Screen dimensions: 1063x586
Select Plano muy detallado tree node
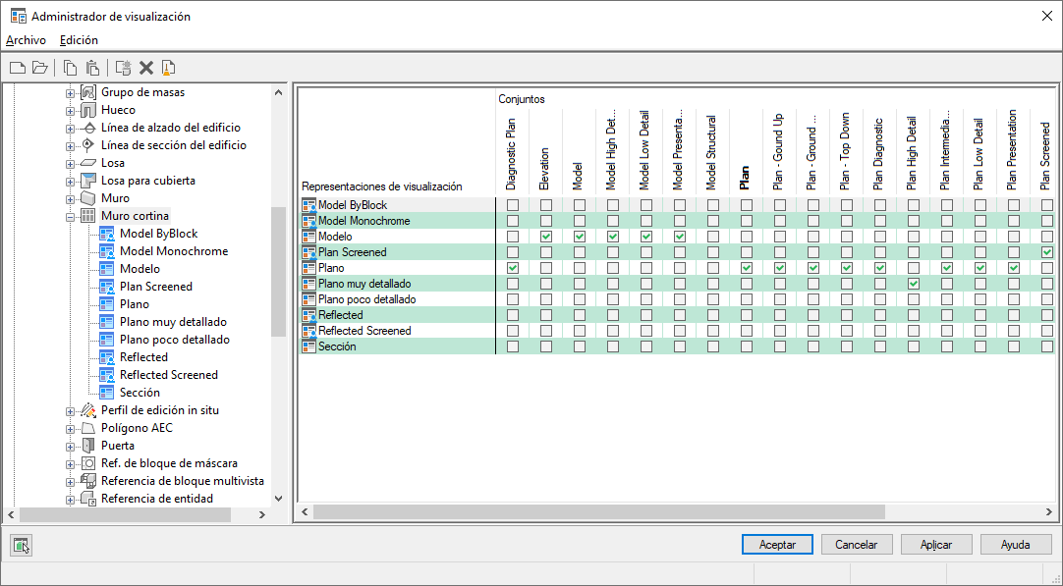tap(173, 322)
